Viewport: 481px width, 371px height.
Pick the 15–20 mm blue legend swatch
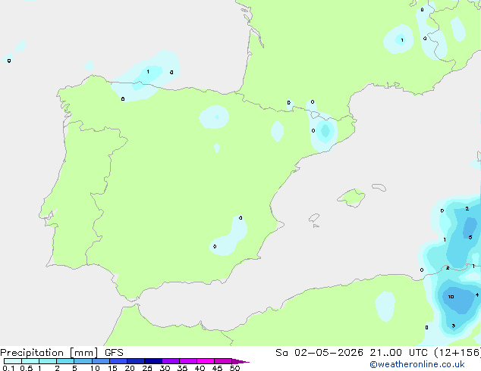tap(118, 361)
